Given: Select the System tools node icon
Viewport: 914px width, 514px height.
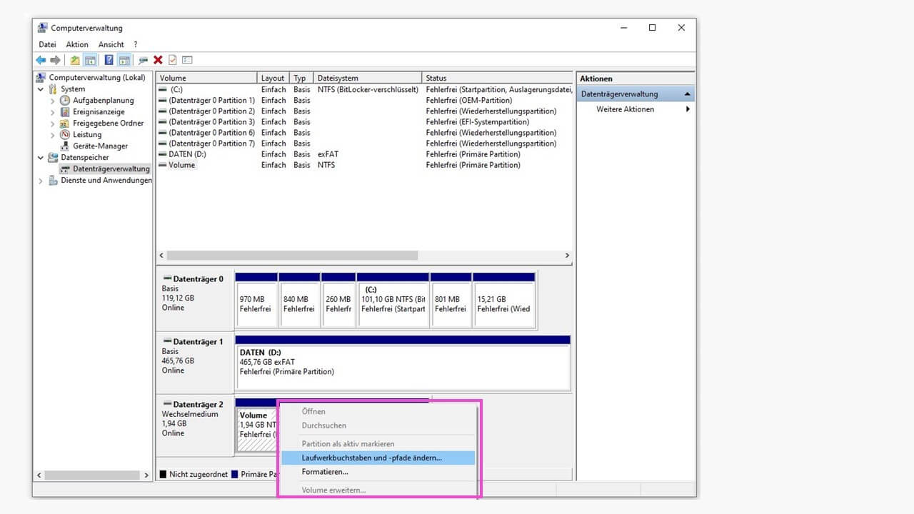Looking at the screenshot, I should (x=53, y=89).
